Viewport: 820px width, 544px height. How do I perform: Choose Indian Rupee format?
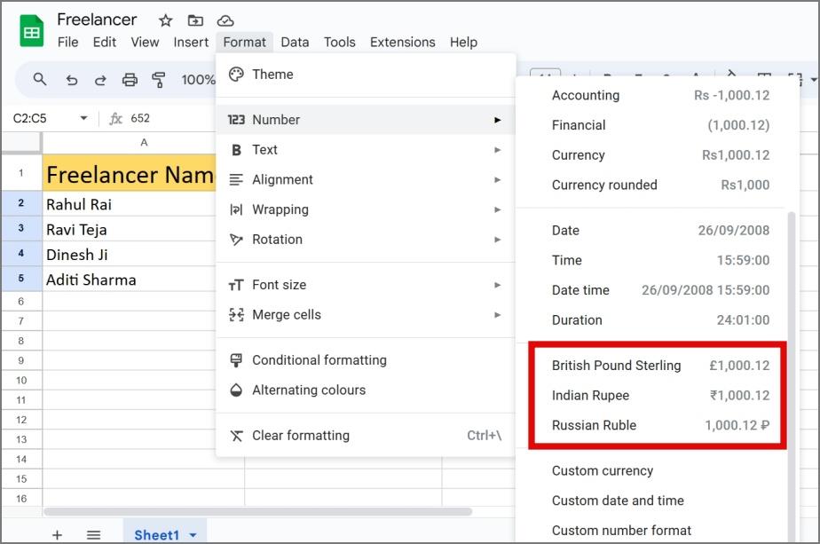(x=652, y=395)
